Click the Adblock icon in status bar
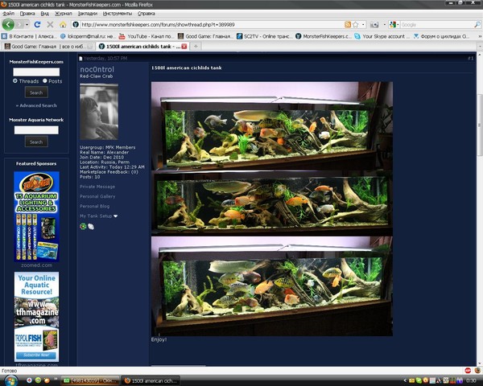The image size is (483, 386). pyautogui.click(x=469, y=370)
